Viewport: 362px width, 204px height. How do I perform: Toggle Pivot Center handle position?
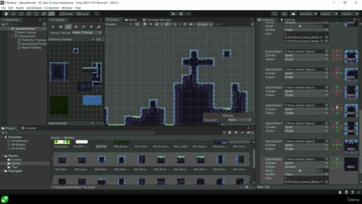(66, 14)
